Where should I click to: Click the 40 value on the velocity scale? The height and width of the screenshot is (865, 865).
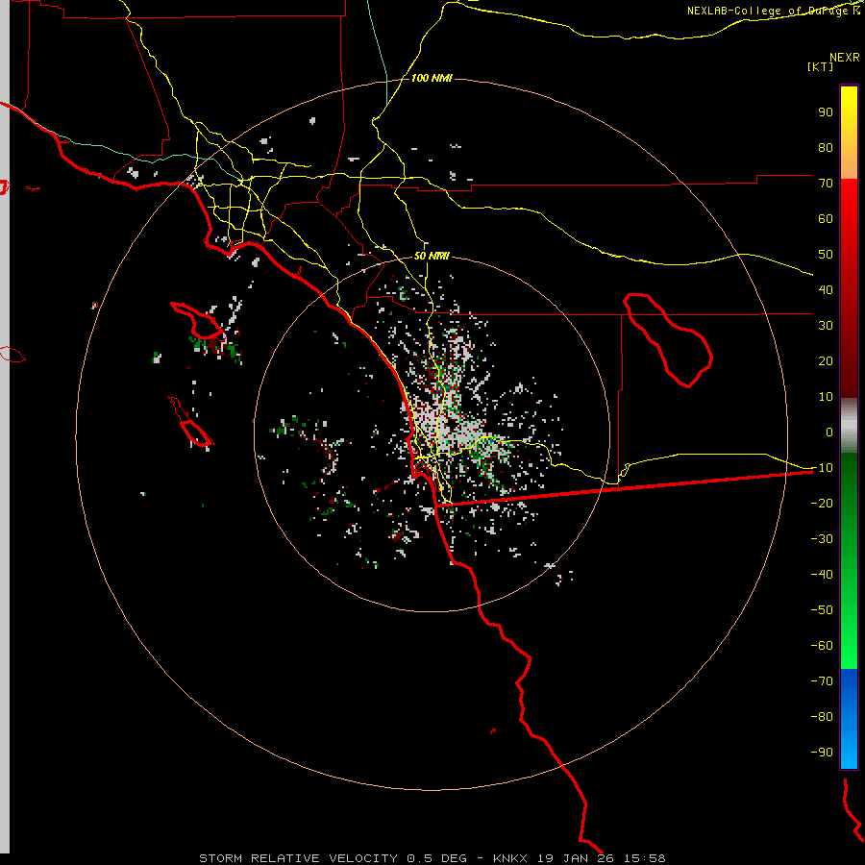[x=826, y=290]
